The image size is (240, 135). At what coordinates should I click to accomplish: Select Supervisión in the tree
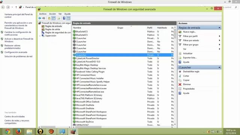(x=51, y=36)
